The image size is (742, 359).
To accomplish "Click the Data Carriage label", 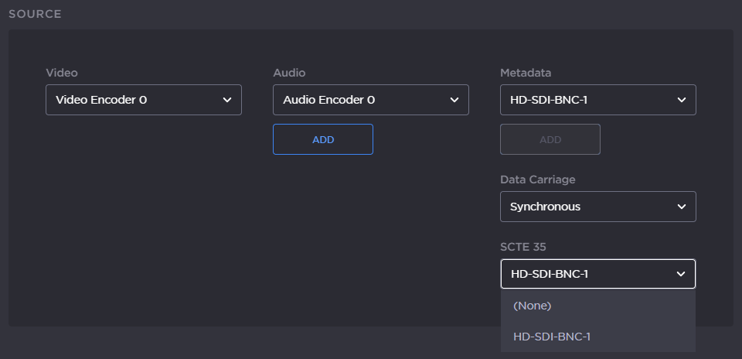I will pyautogui.click(x=537, y=179).
